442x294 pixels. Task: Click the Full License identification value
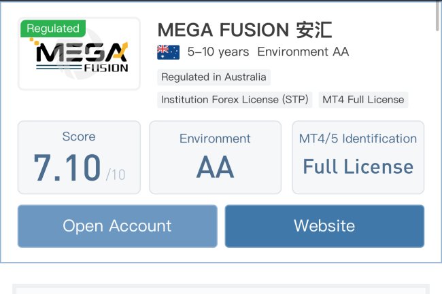pyautogui.click(x=358, y=167)
